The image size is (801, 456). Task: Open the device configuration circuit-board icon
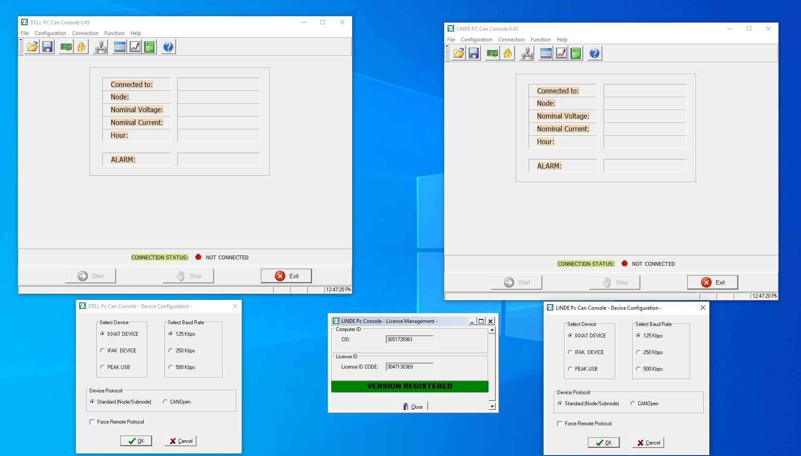[x=67, y=47]
